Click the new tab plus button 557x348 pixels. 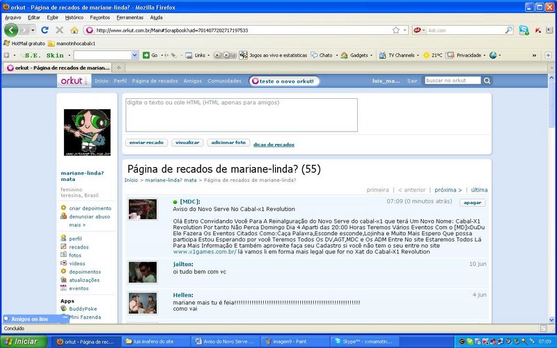pyautogui.click(x=118, y=68)
